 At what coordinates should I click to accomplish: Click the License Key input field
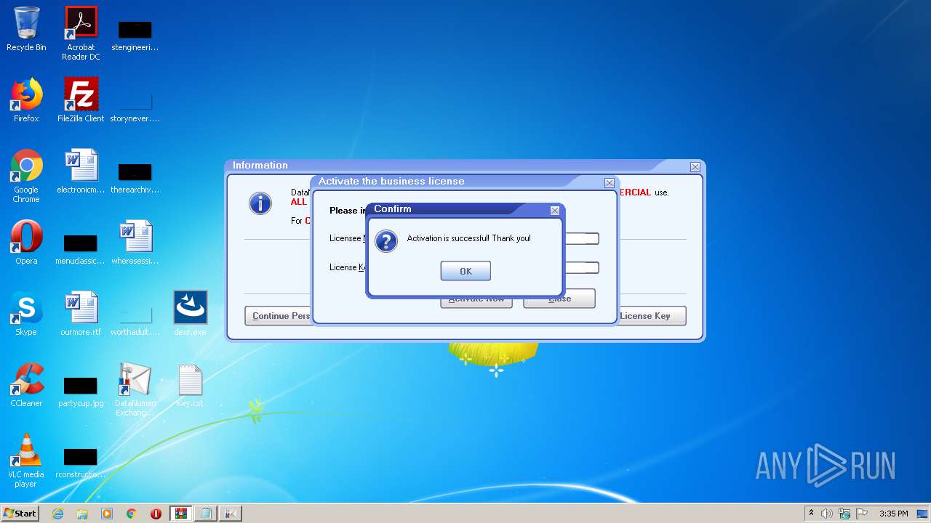[x=582, y=267]
